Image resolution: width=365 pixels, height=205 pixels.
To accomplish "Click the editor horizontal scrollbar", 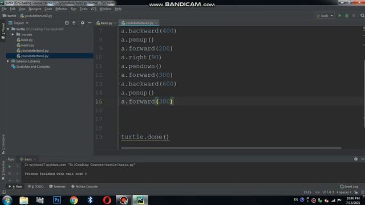I will coord(231,148).
